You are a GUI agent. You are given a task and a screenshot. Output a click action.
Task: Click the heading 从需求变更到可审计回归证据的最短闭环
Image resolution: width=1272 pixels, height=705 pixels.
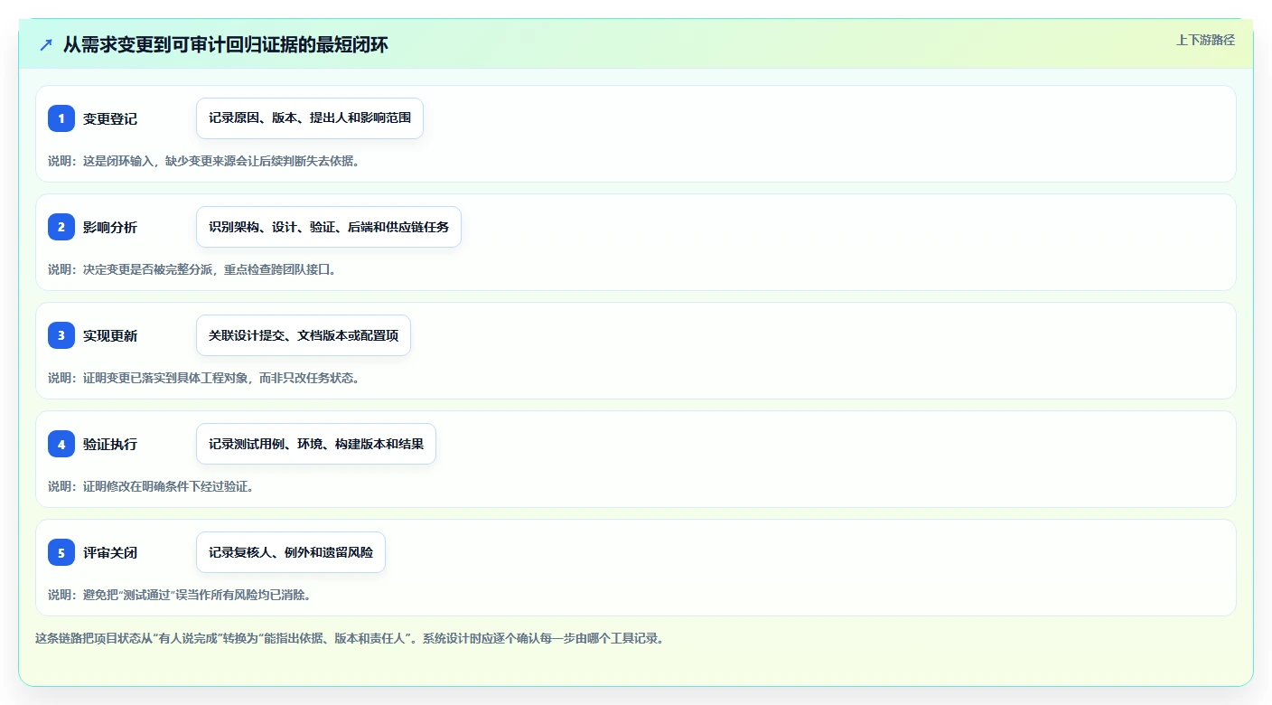(226, 44)
